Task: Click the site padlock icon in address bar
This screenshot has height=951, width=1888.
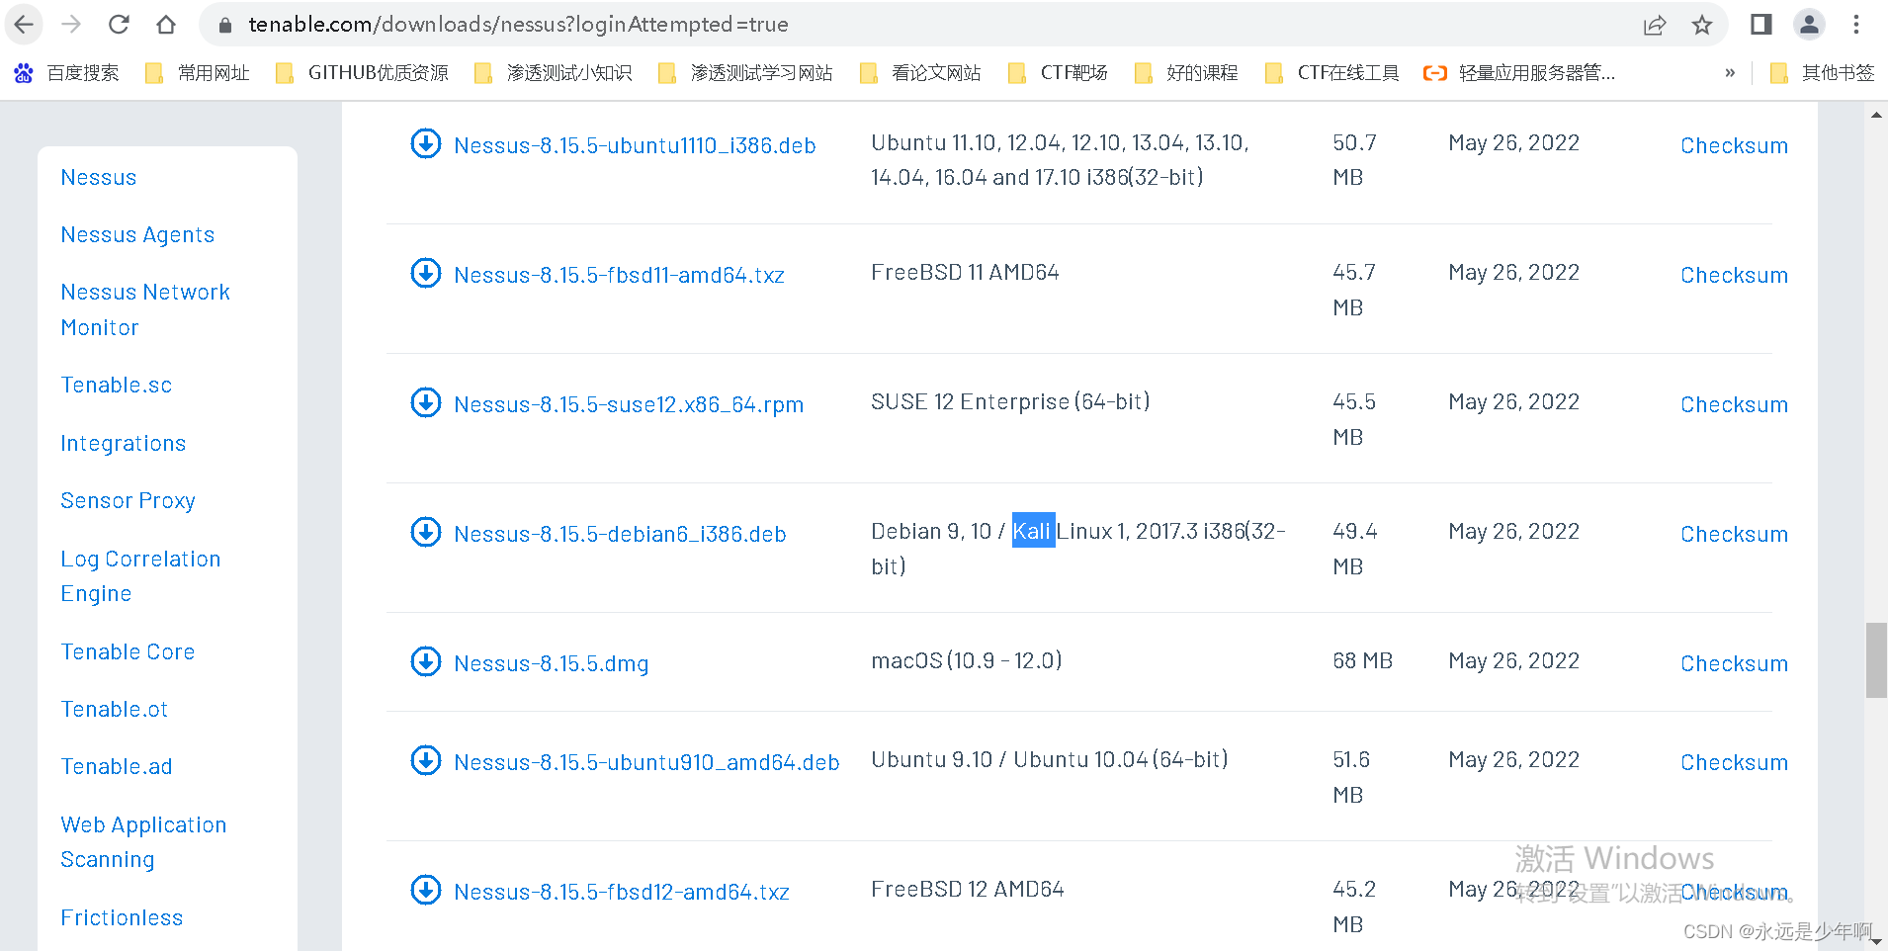Action: pos(225,25)
